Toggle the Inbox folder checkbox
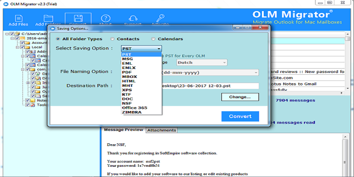This screenshot has height=177, width=354. tap(32, 83)
